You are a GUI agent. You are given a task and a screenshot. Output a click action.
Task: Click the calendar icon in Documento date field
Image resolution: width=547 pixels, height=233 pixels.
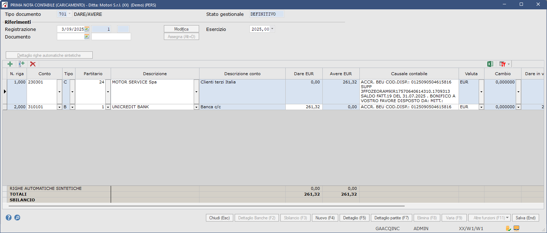tap(87, 37)
